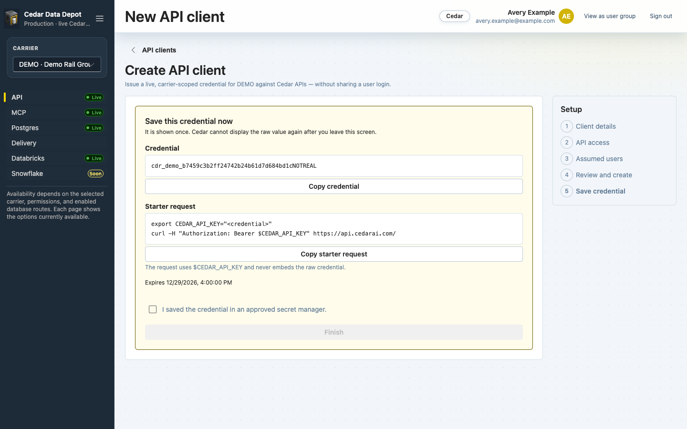Click step 4 circle for Review and create
The image size is (687, 429).
click(567, 175)
